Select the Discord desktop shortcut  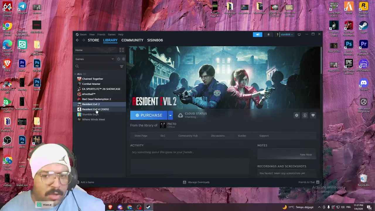364,85
